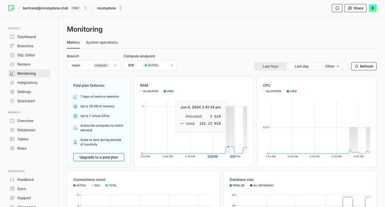Screen dimensions: 385x207
Task: Toggle the Total connections legend series
Action: [x=111, y=186]
